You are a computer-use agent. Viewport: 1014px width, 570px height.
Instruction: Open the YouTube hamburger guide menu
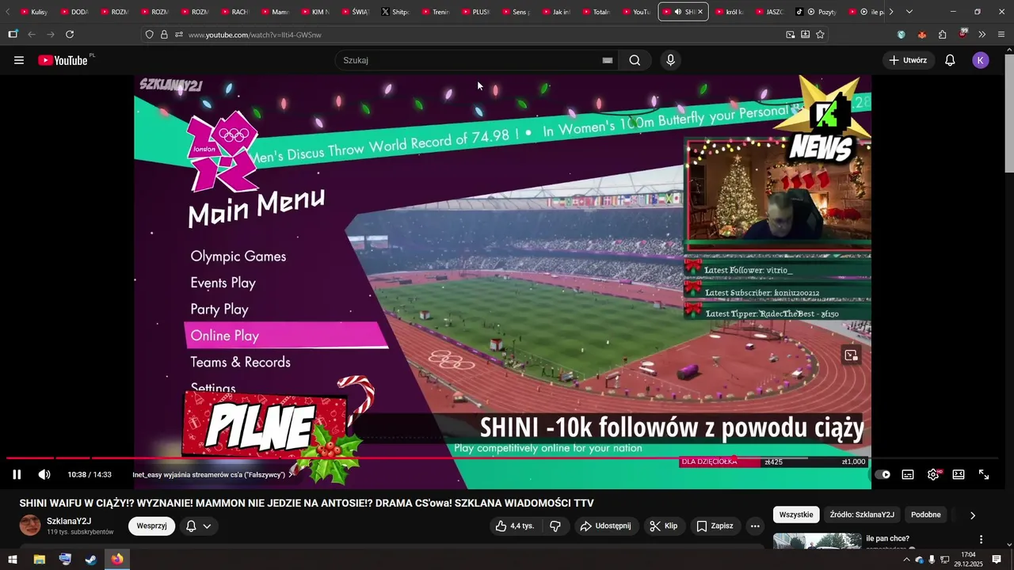(x=19, y=60)
